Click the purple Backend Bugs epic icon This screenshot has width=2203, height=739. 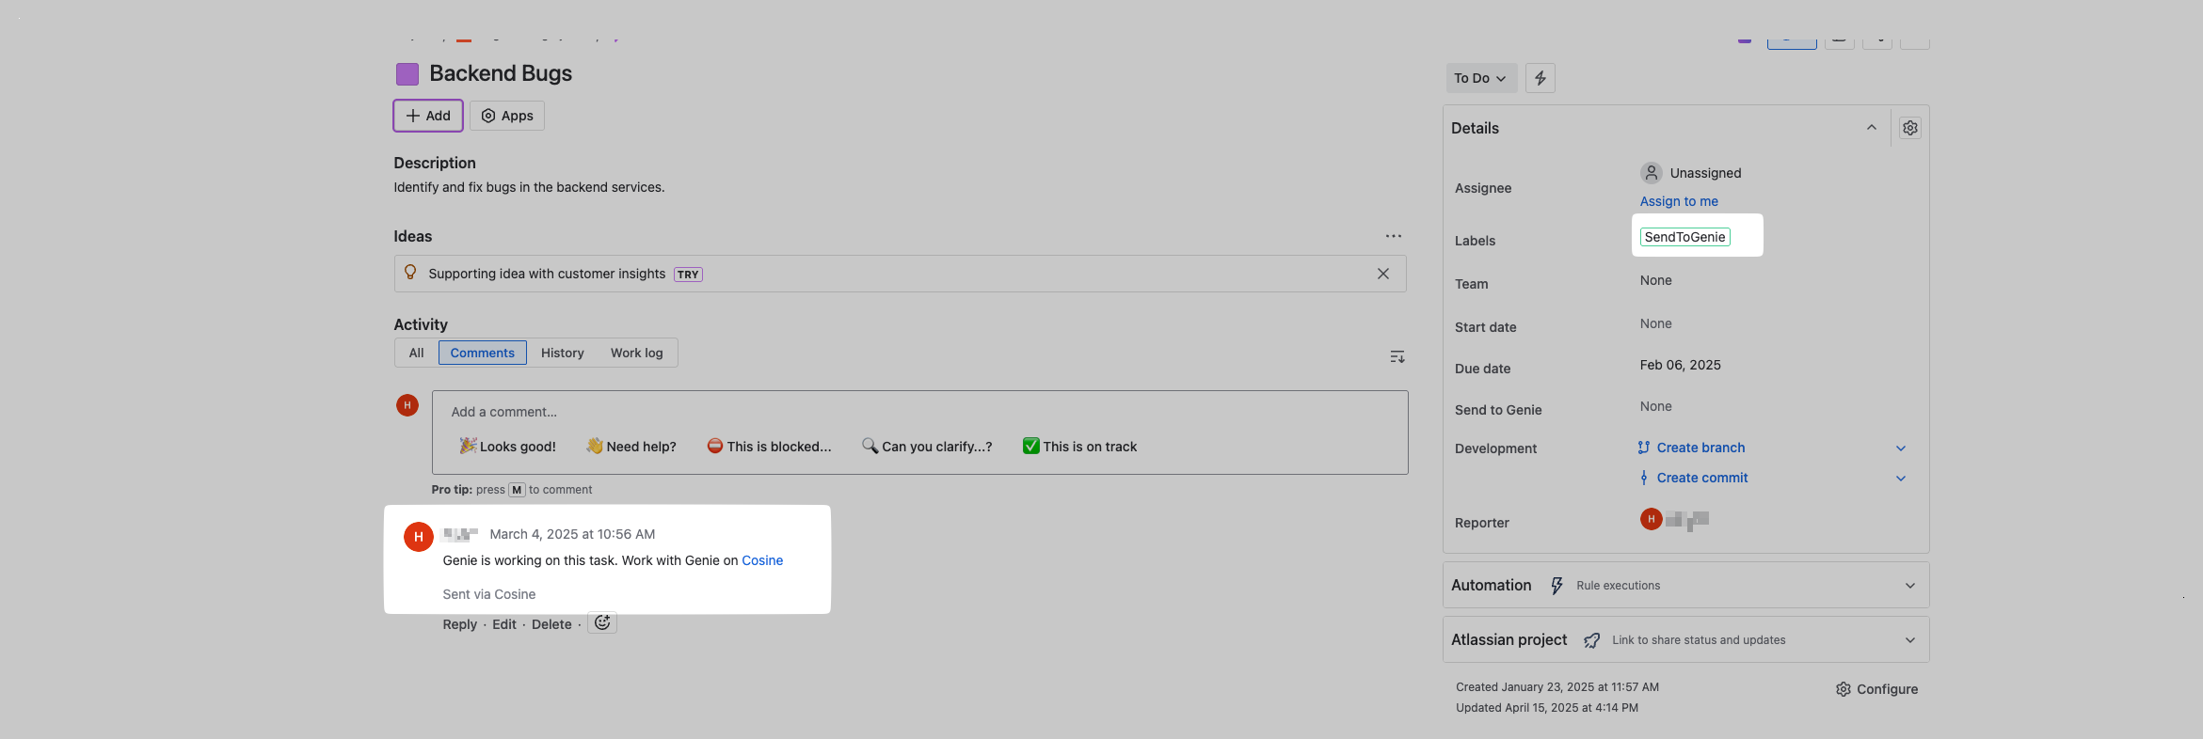pos(407,73)
